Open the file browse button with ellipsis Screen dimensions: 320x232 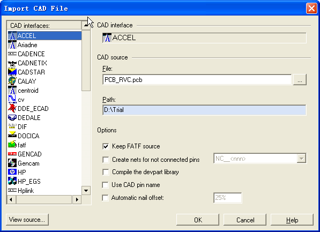click(x=300, y=80)
